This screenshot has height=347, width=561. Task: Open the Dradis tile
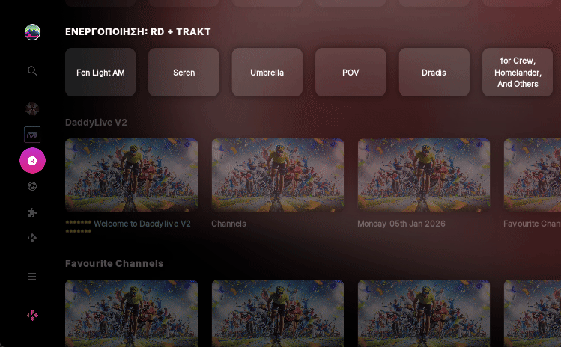(x=434, y=73)
